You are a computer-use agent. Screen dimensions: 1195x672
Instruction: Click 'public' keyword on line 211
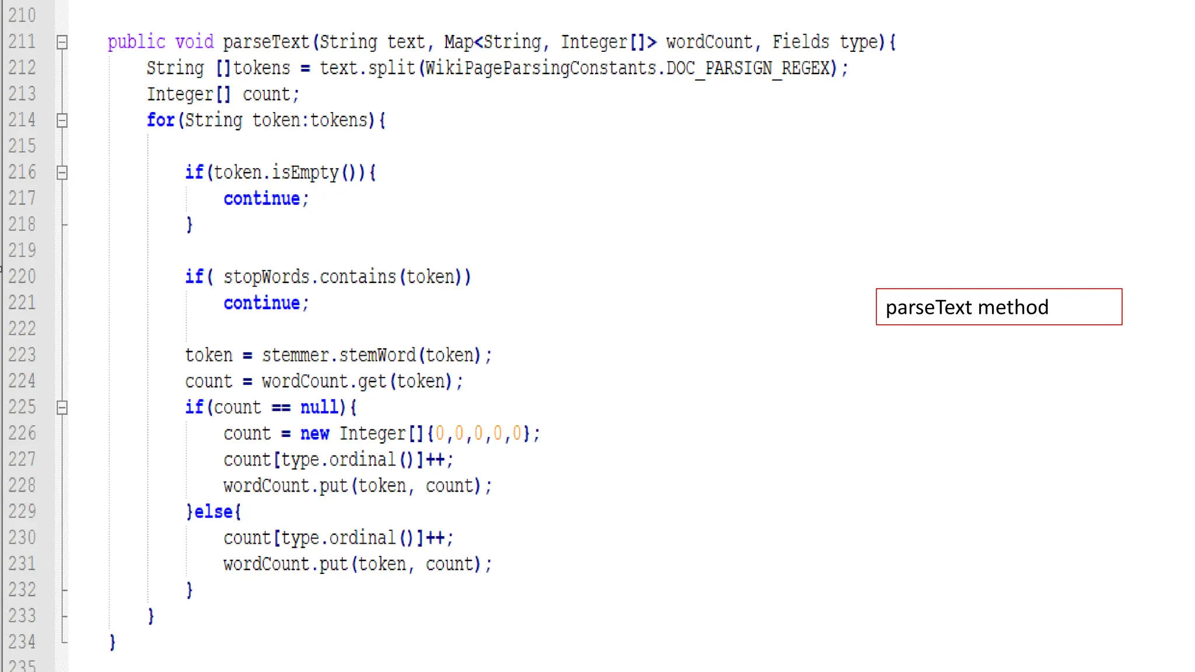137,42
